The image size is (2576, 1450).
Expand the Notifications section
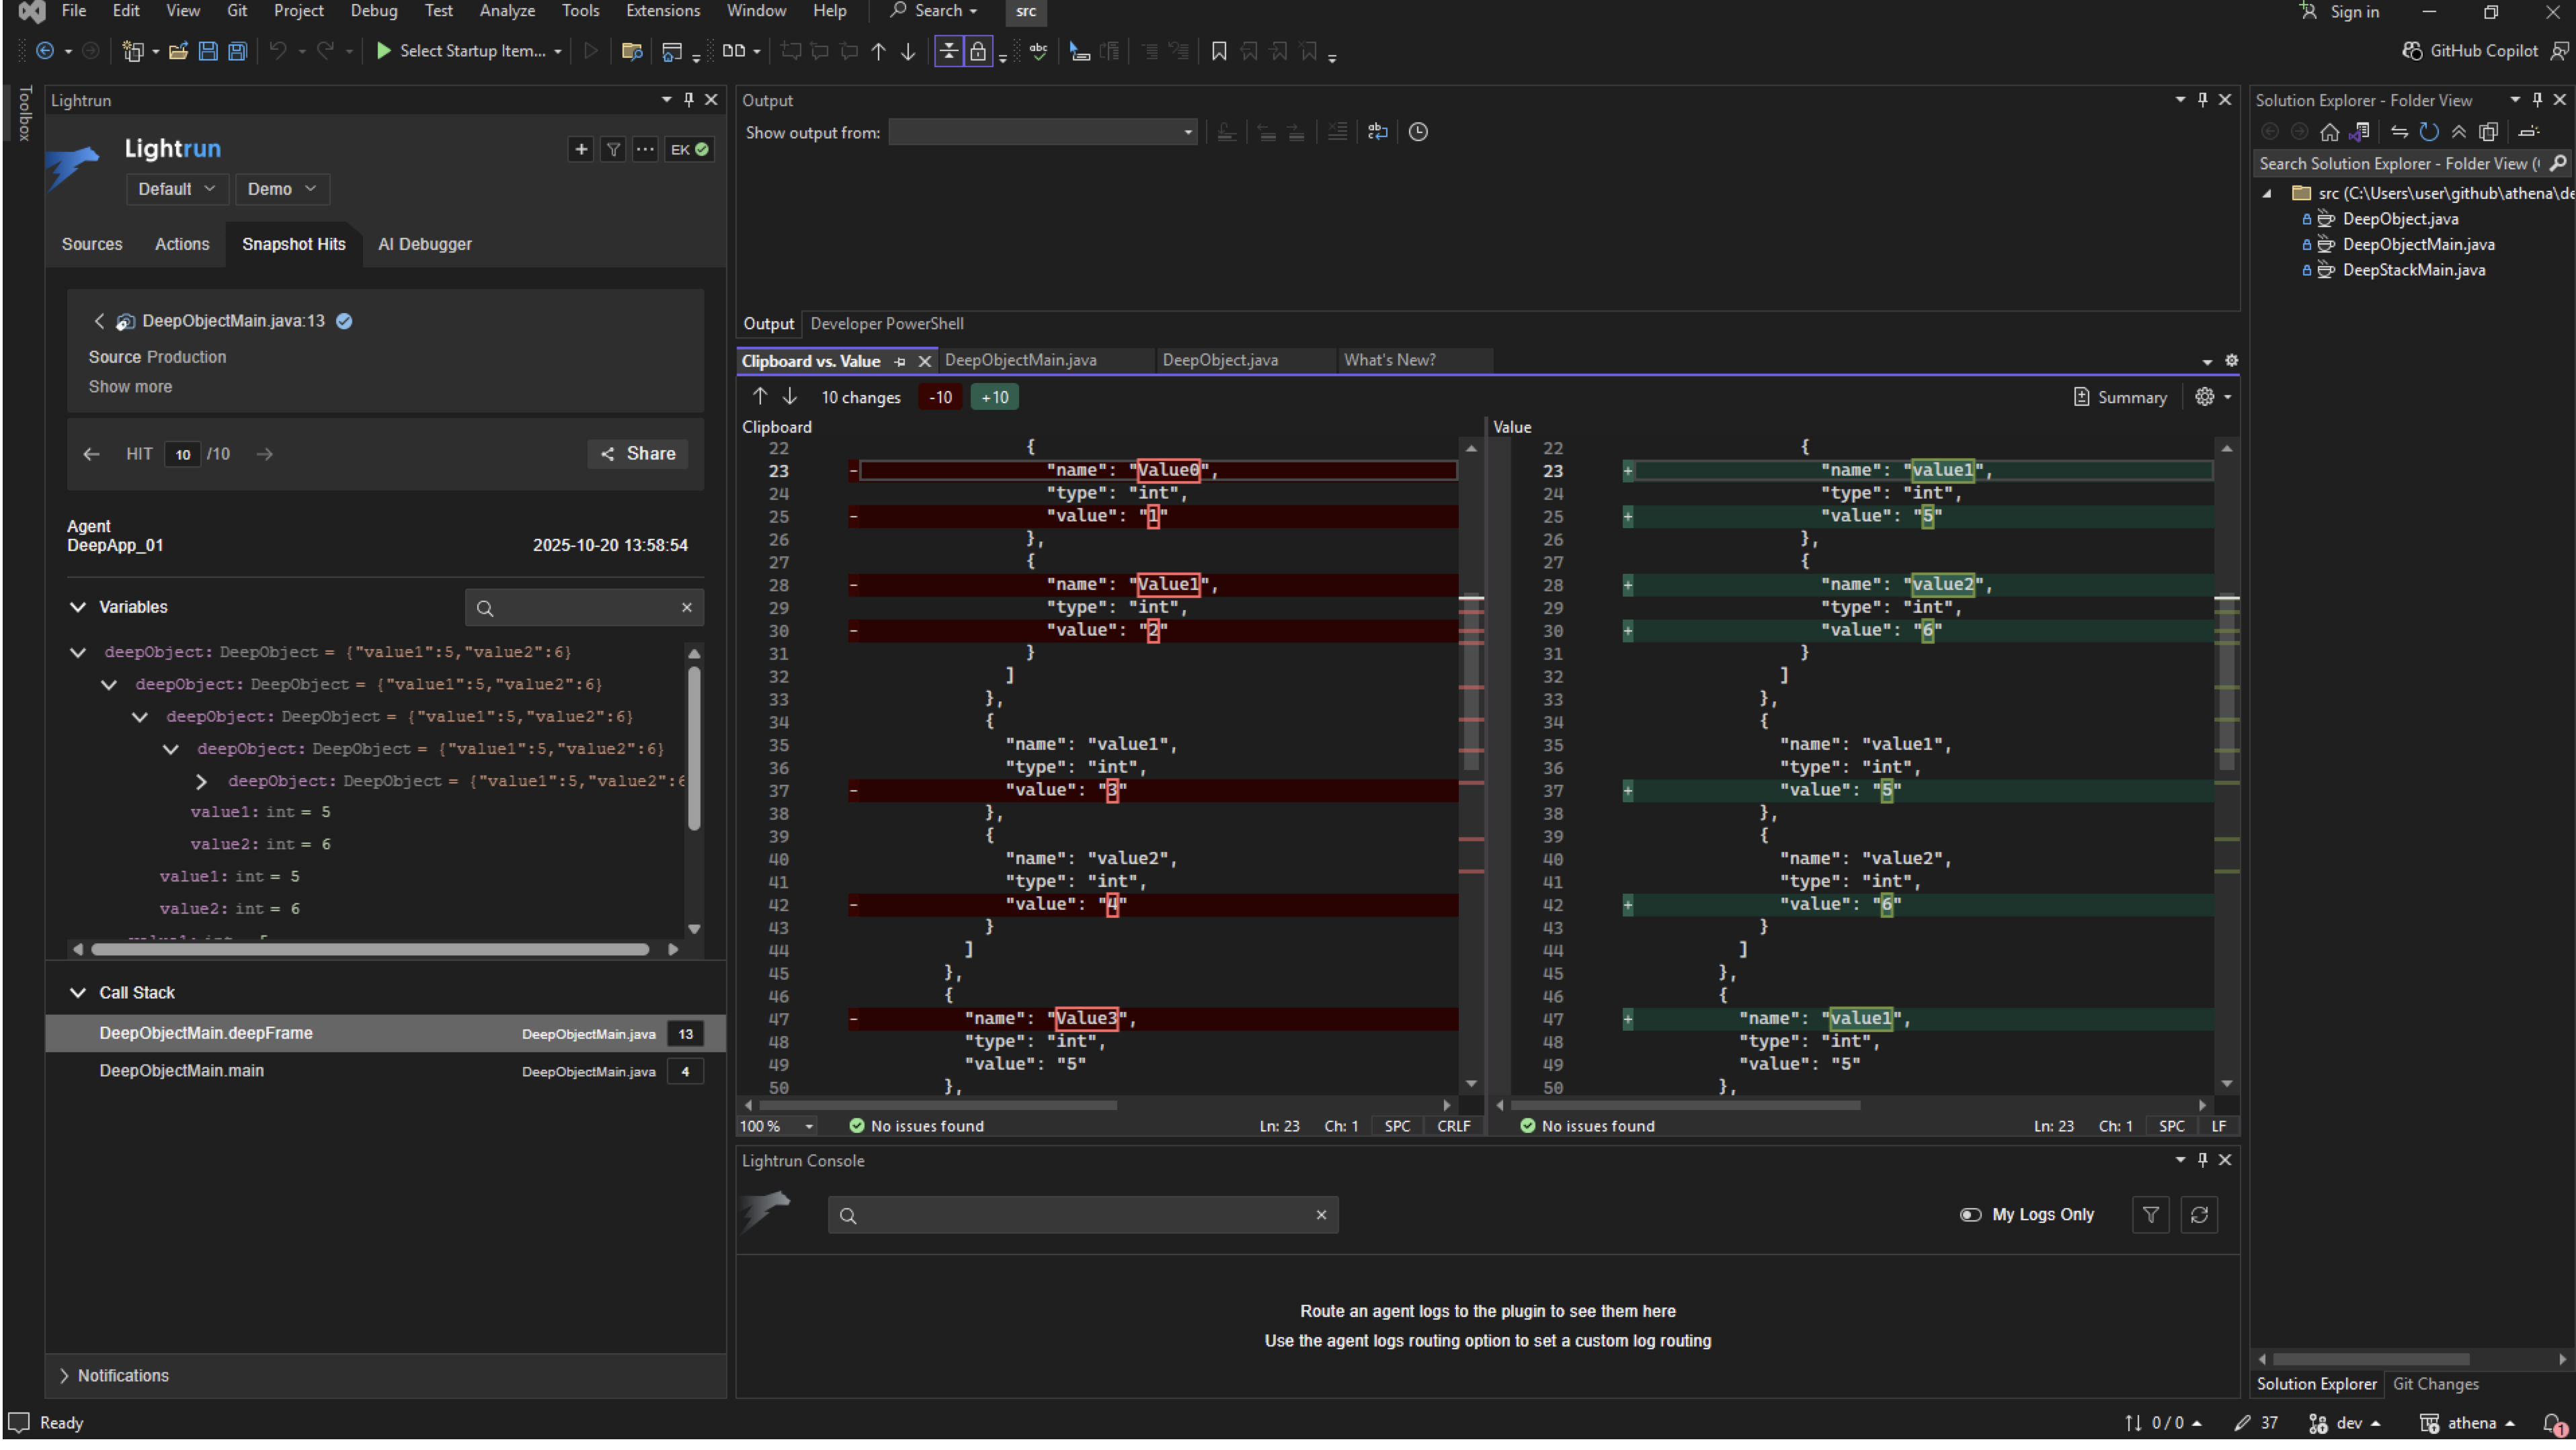pos(65,1377)
